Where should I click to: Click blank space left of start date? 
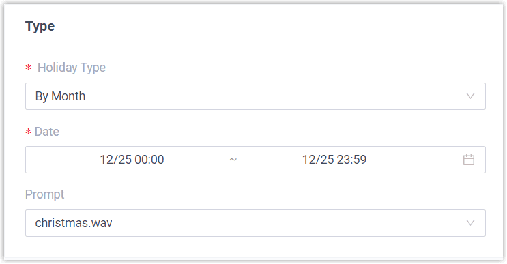62,160
